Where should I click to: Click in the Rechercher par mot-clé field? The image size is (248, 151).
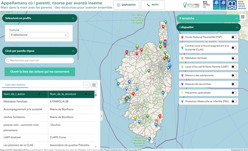[x=40, y=61]
